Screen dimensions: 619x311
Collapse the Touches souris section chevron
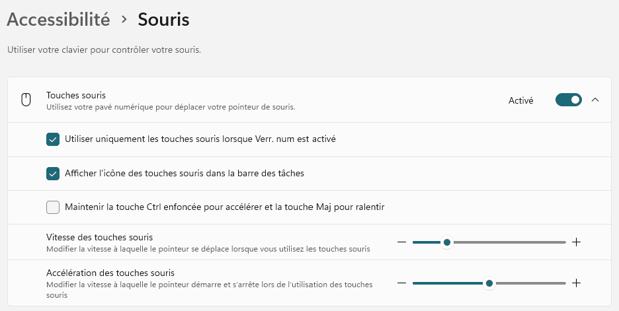coord(595,100)
